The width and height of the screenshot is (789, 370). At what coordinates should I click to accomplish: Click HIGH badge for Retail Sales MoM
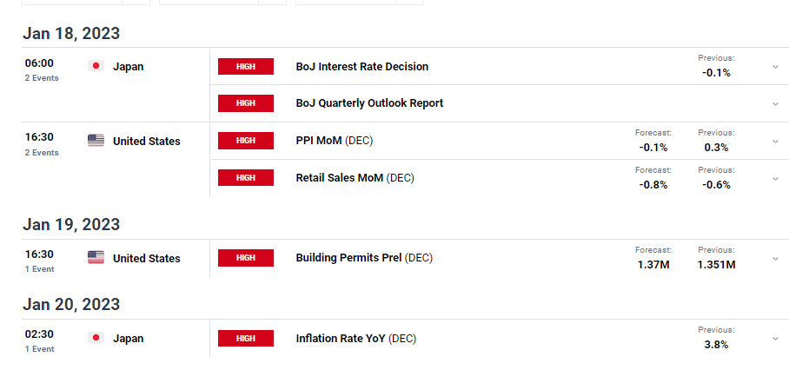tap(246, 177)
